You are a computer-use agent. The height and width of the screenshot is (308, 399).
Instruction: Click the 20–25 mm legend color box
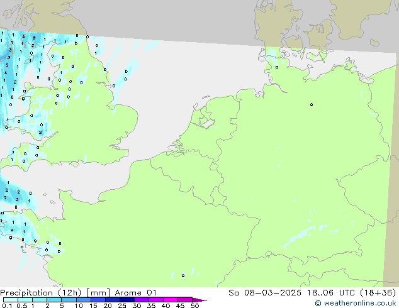(x=112, y=300)
